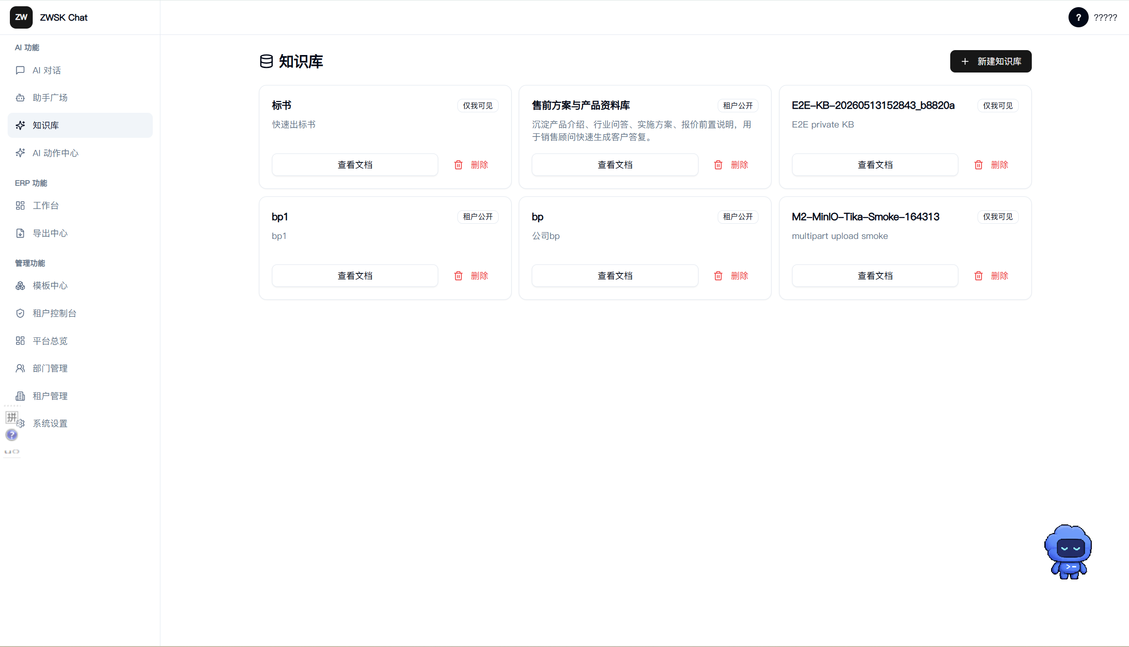This screenshot has height=647, width=1129.
Task: Click the 导出中心 file download icon
Action: [x=20, y=233]
